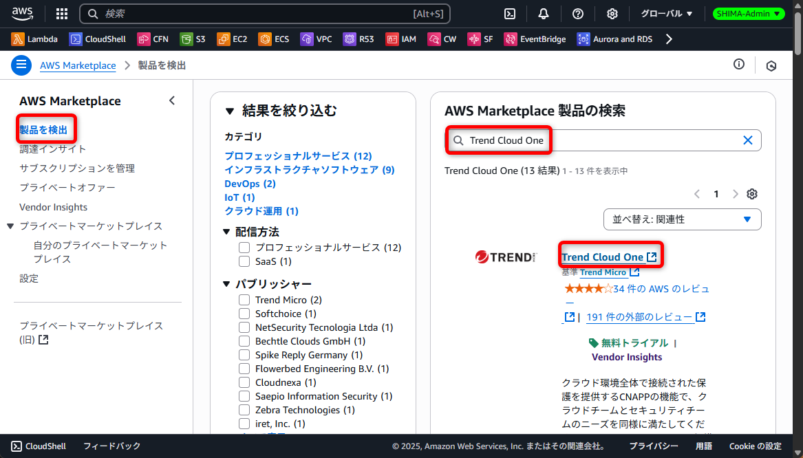
Task: Show more favorites with right chevron
Action: 669,39
